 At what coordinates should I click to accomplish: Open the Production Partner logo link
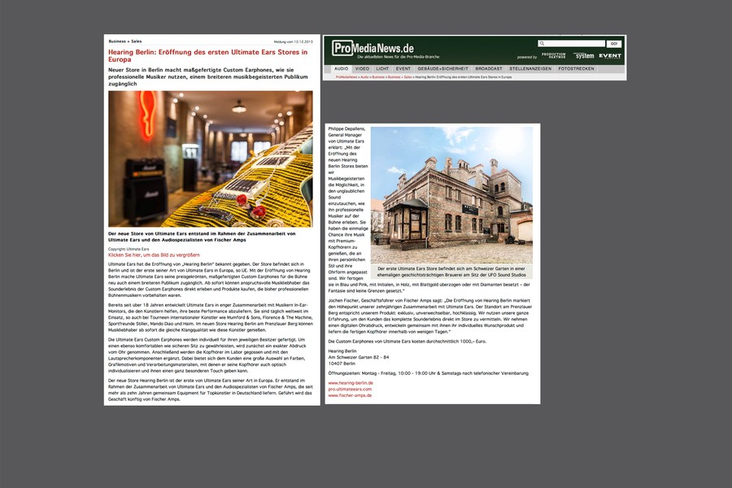pyautogui.click(x=553, y=55)
